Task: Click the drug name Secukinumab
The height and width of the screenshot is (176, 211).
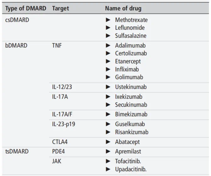Action: 131,104
